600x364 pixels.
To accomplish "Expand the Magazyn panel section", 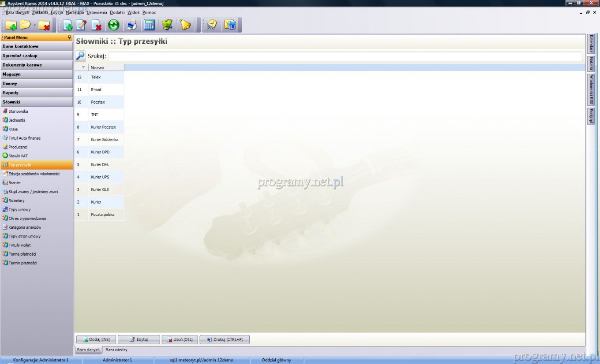I will 37,74.
